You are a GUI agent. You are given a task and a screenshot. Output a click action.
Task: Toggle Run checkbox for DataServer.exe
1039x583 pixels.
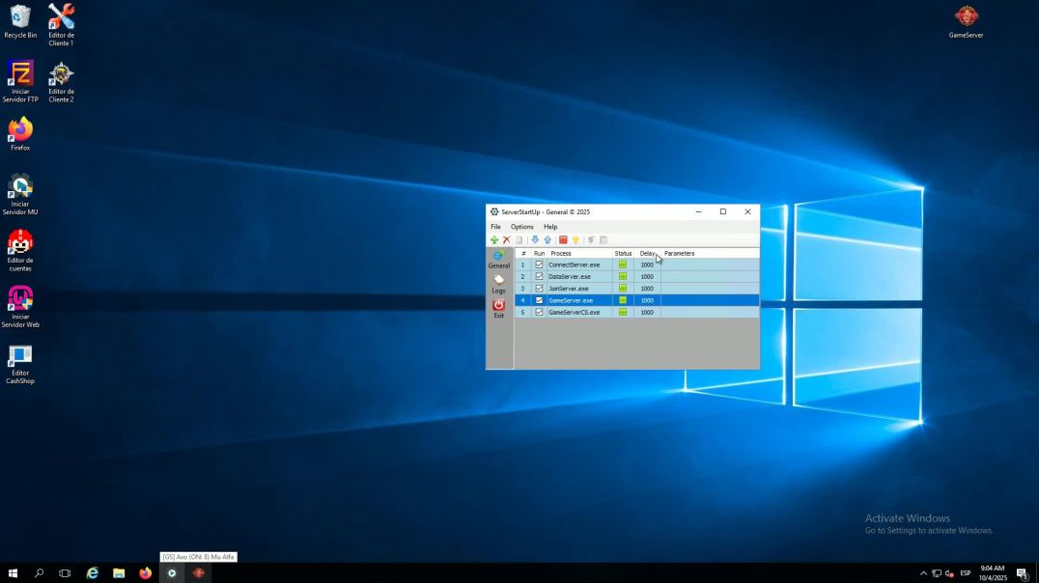[539, 276]
